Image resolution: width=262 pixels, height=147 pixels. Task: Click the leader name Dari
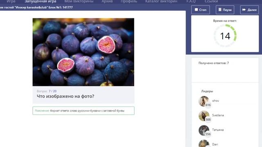[215, 144]
